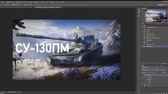The image size is (168, 94).
Task: Select the Открыть history state
Action: (154, 30)
